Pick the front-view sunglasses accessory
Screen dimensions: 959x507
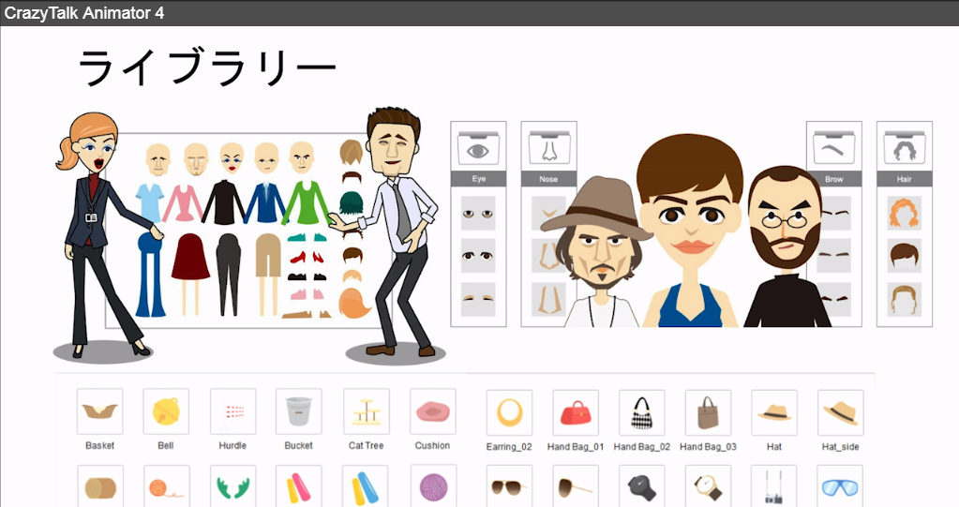pos(509,486)
